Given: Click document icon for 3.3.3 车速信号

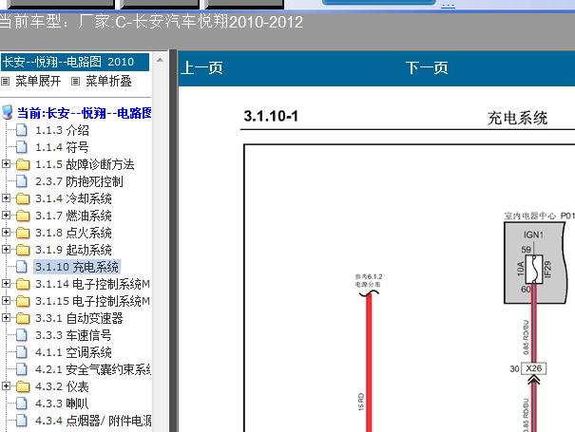Looking at the screenshot, I should click(22, 335).
